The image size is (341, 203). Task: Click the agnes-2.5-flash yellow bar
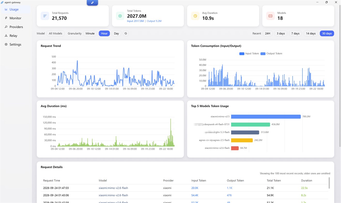click(x=242, y=140)
